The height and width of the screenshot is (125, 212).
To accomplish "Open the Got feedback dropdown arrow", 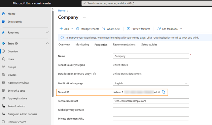I will (181, 29).
